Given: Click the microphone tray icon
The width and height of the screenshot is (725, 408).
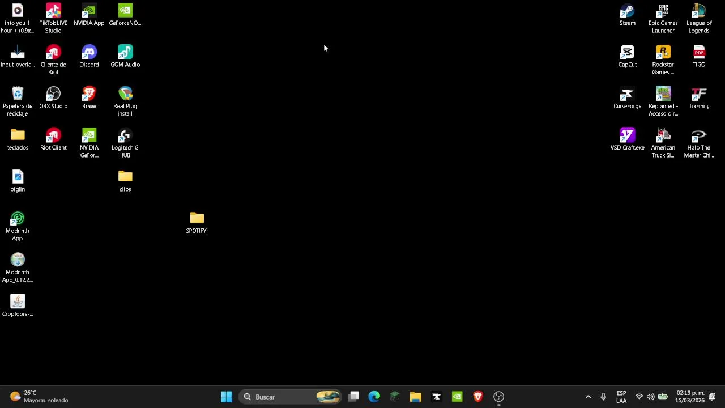Looking at the screenshot, I should [603, 397].
